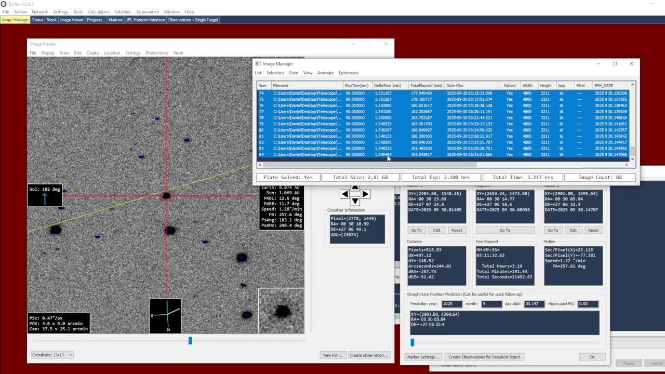Open the Ephemeris menu in Image Manager
Image resolution: width=665 pixels, height=374 pixels.
[349, 73]
